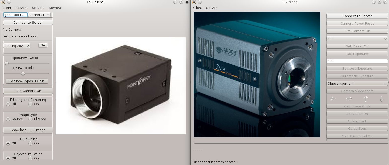Screen dimensions: 389x165
Task: Click the Gain slider handle
Action: [23, 74]
